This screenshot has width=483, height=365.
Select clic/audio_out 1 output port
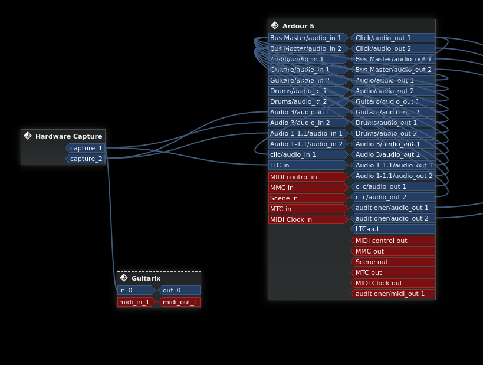[393, 186]
